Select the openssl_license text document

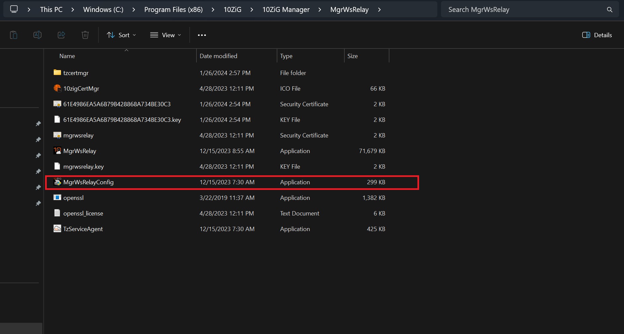tap(83, 213)
